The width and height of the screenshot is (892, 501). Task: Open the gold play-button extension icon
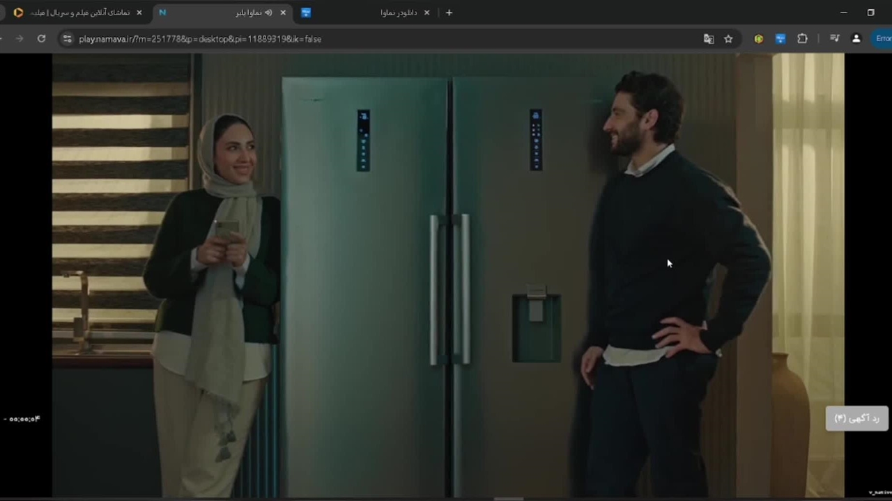pos(758,39)
